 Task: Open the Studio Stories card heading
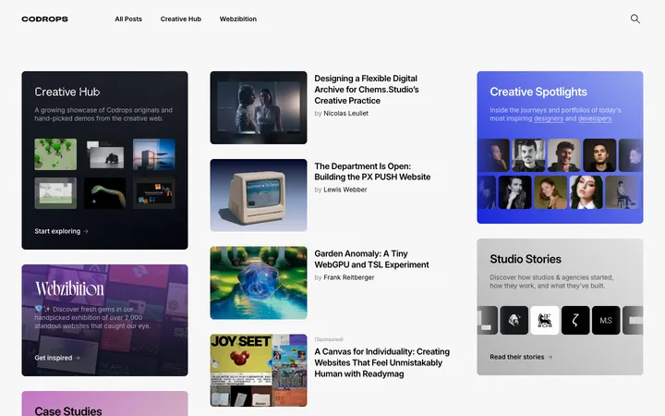pyautogui.click(x=526, y=259)
